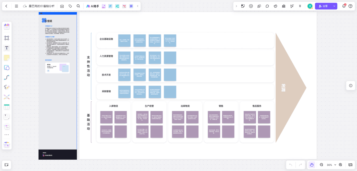357x171 pixels.
Task: Zoom out with the minus magnifier
Action: click(321, 165)
